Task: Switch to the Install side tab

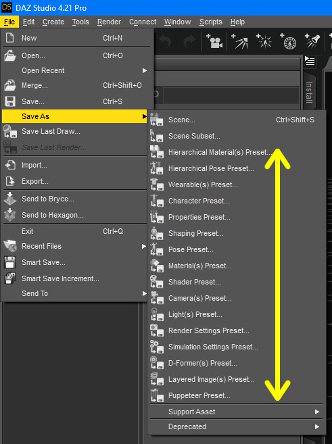Action: click(x=309, y=93)
